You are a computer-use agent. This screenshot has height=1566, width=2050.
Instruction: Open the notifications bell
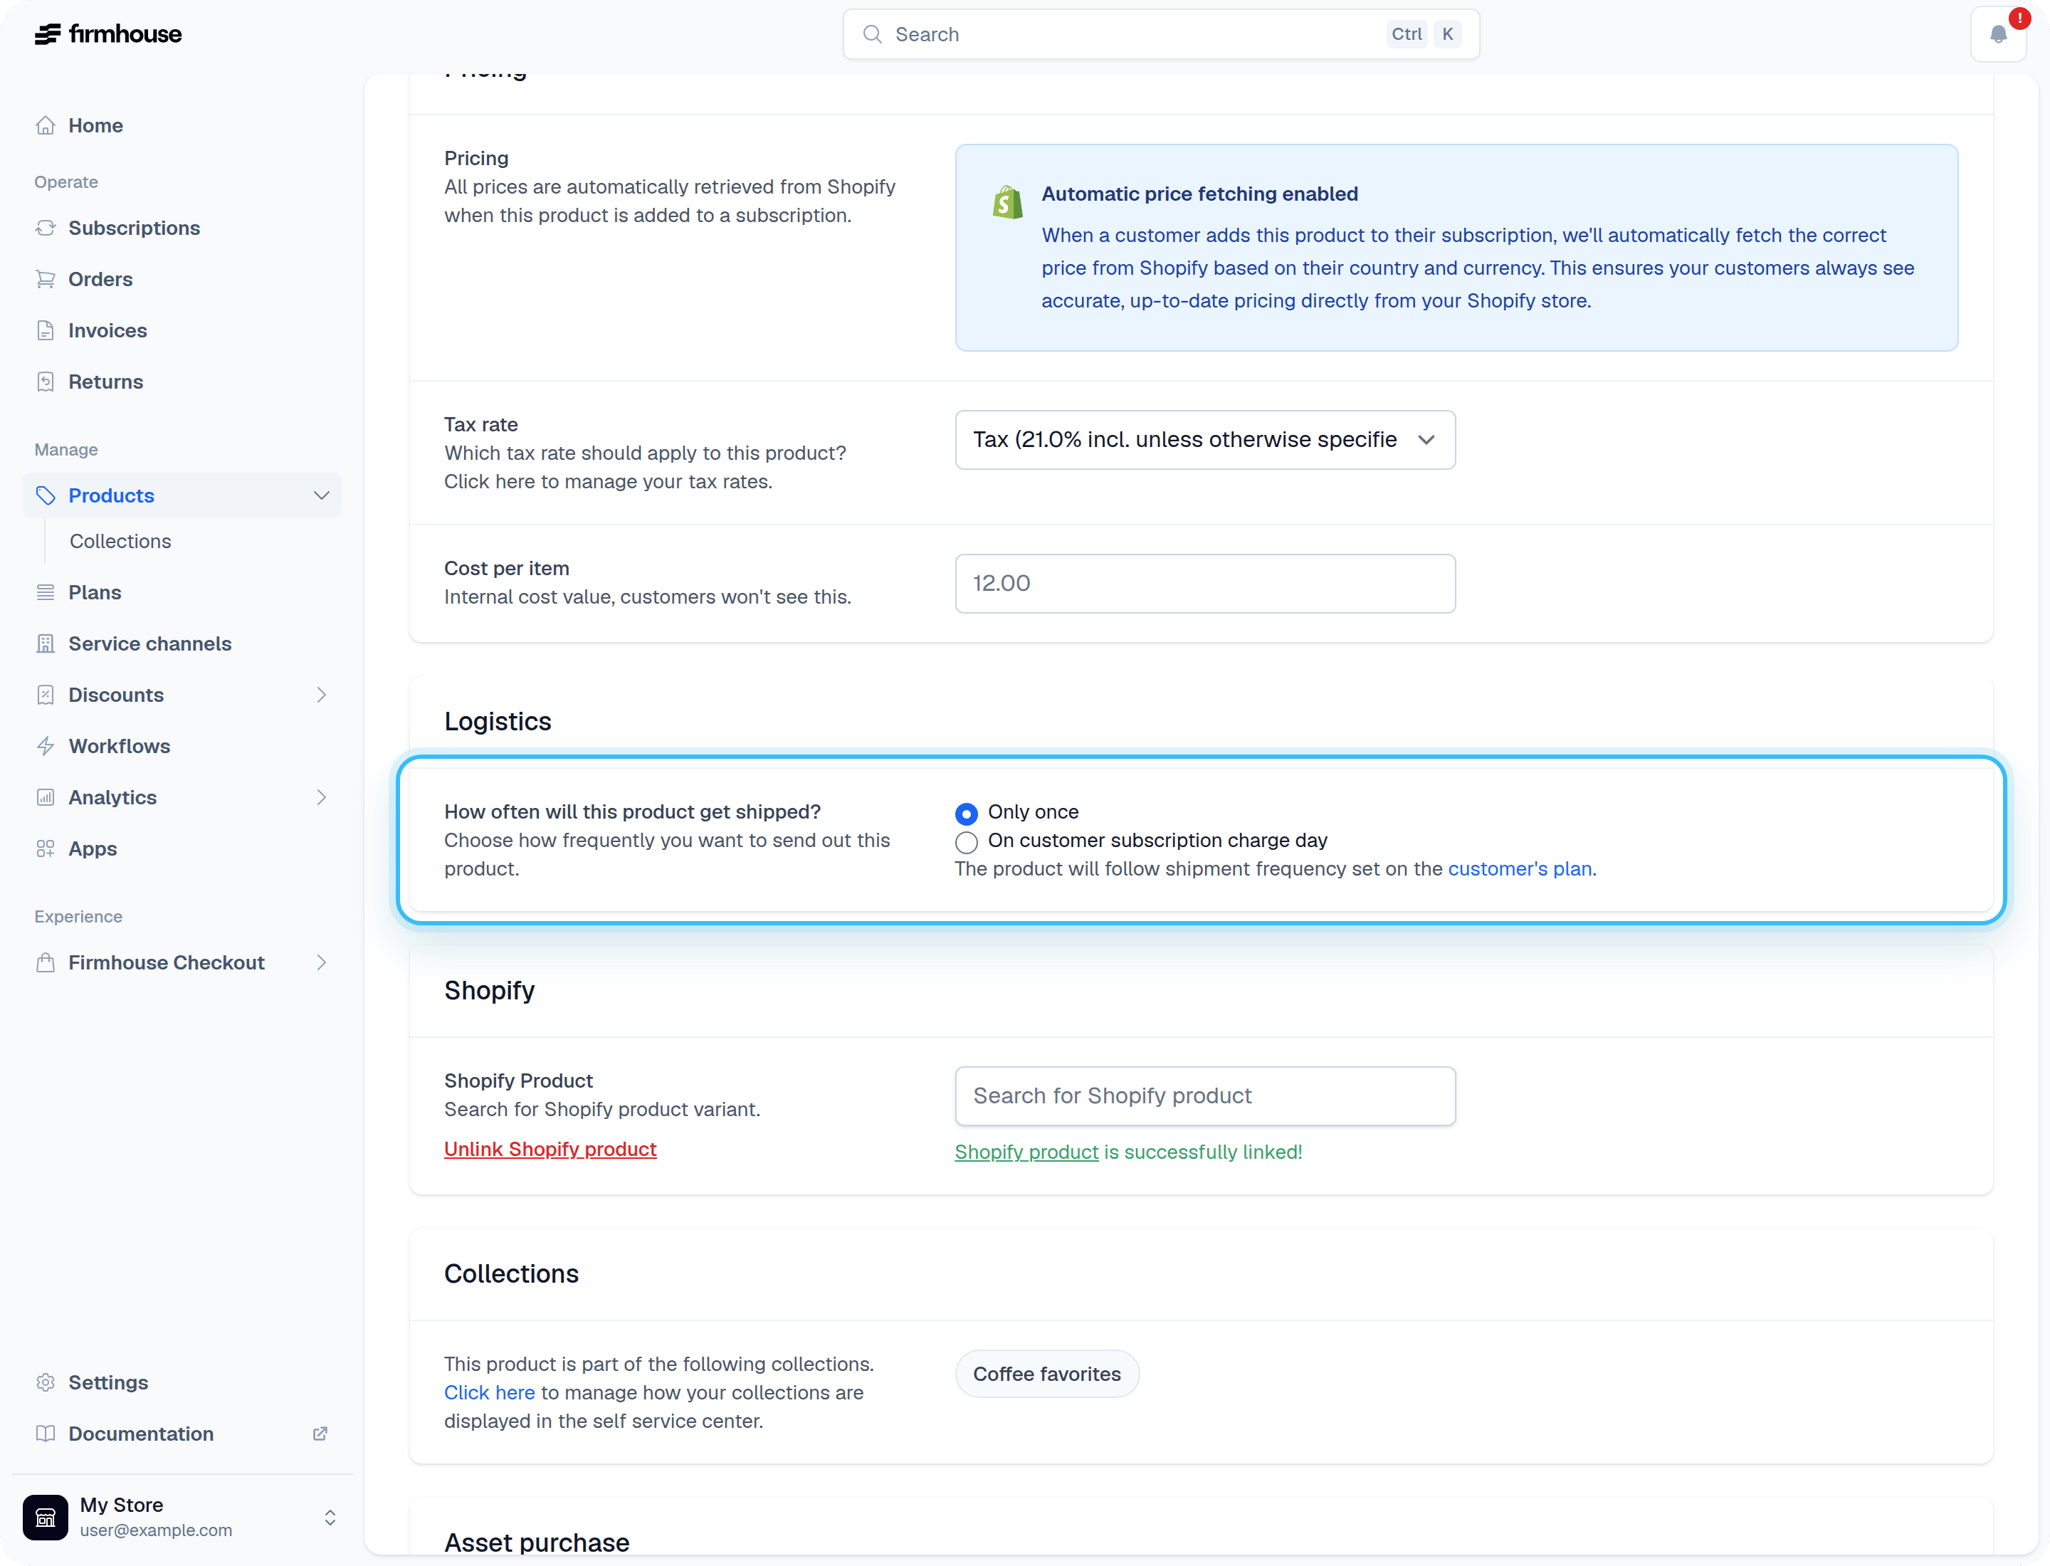1998,34
